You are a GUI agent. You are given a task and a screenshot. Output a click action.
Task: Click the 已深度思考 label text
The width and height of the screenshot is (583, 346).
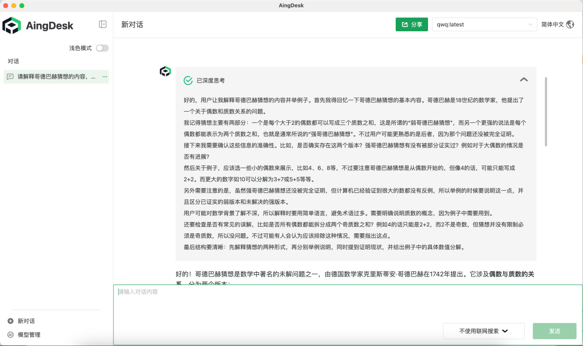click(x=211, y=80)
